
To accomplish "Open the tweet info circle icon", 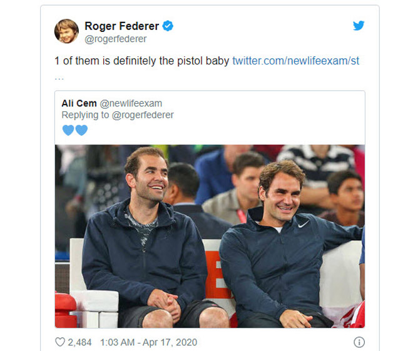I will 359,342.
